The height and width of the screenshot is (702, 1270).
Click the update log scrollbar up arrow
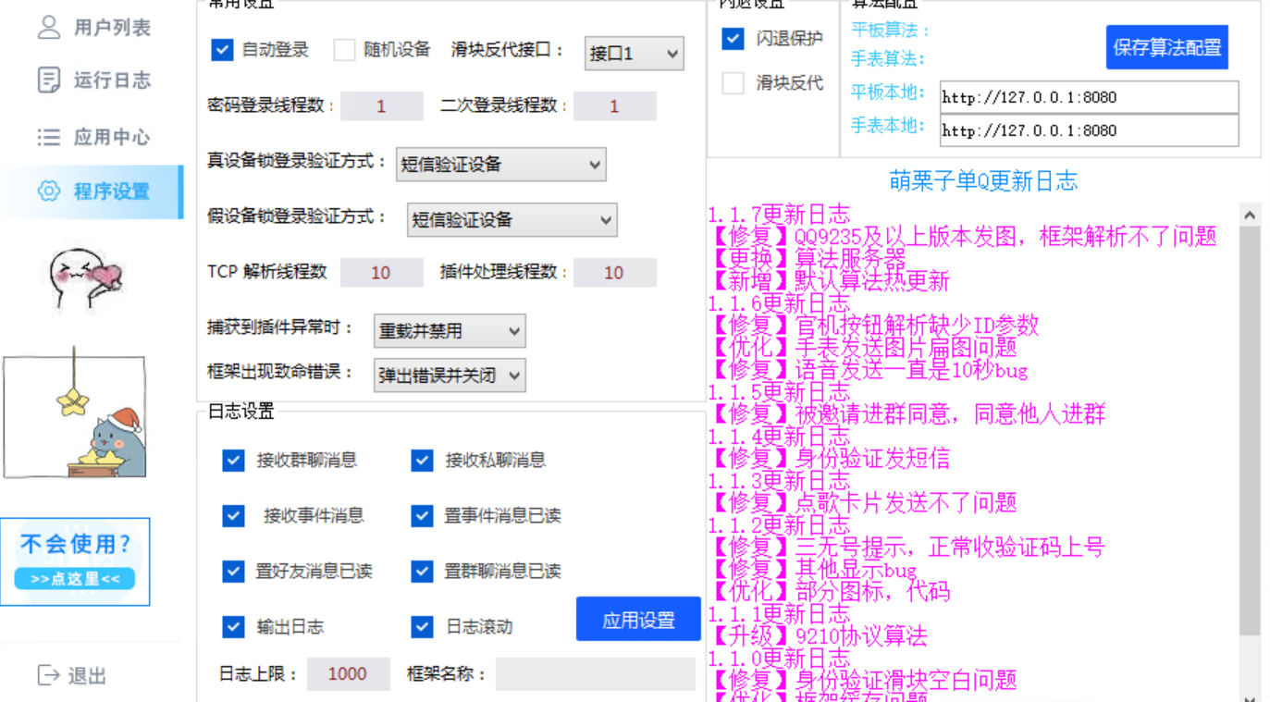click(1250, 216)
